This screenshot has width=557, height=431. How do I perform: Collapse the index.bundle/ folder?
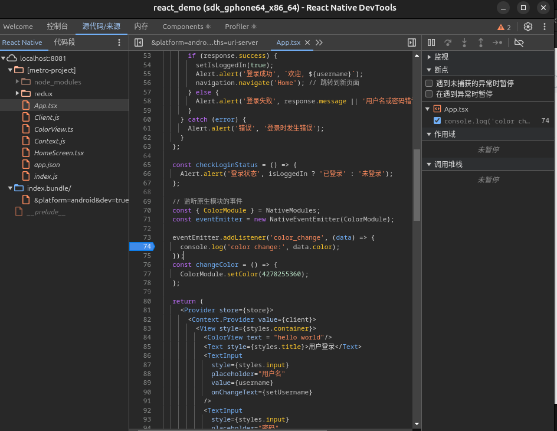(x=10, y=188)
